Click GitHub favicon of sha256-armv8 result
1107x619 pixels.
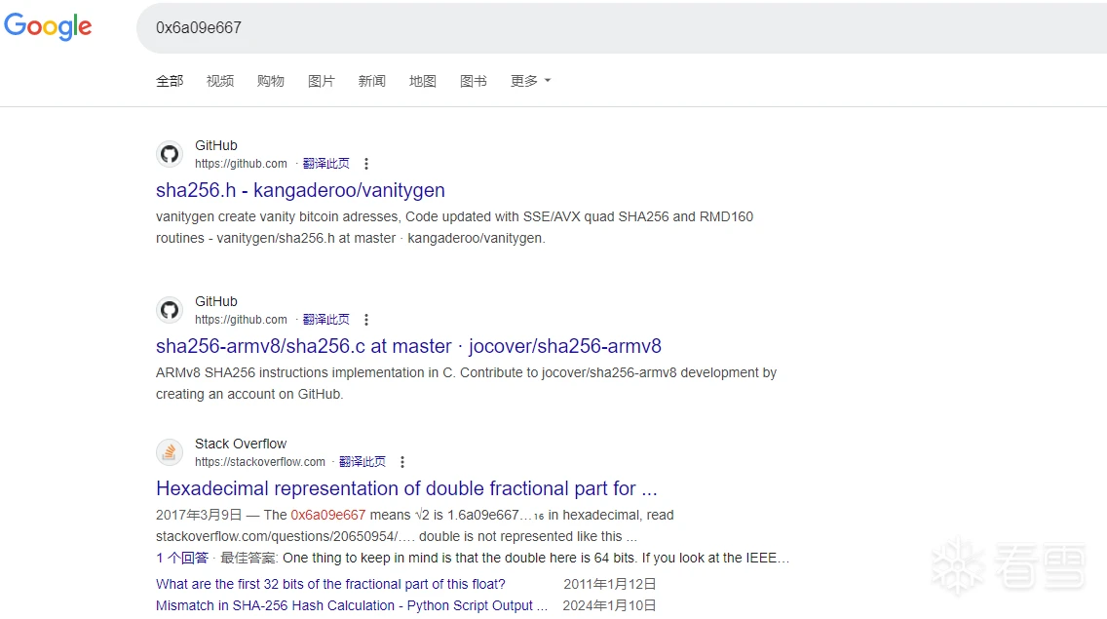point(170,310)
